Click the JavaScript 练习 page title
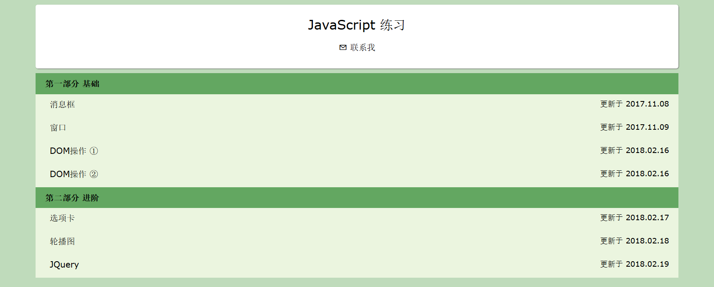Screen dimensions: 714x287 click(x=357, y=25)
